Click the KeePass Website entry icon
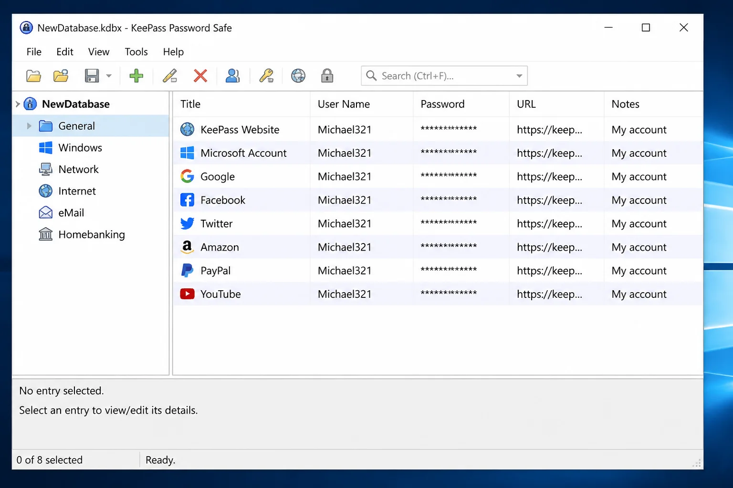This screenshot has width=733, height=488. pos(187,129)
